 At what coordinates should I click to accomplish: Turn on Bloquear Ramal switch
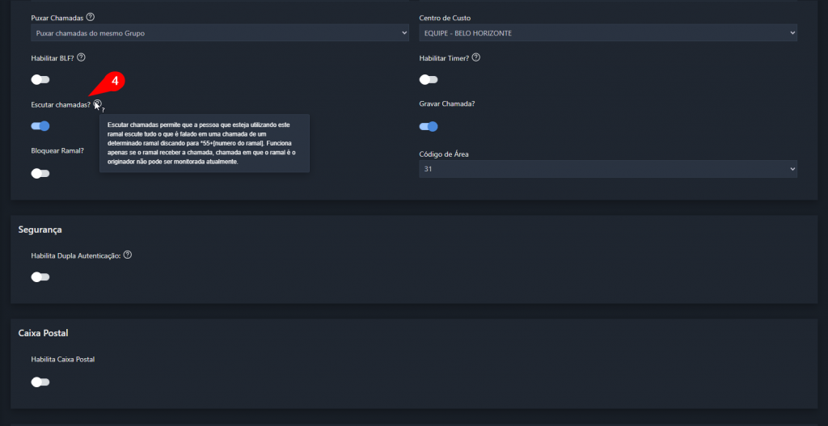40,174
